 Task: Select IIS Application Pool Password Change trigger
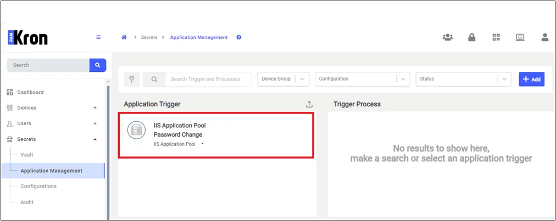pyautogui.click(x=216, y=135)
